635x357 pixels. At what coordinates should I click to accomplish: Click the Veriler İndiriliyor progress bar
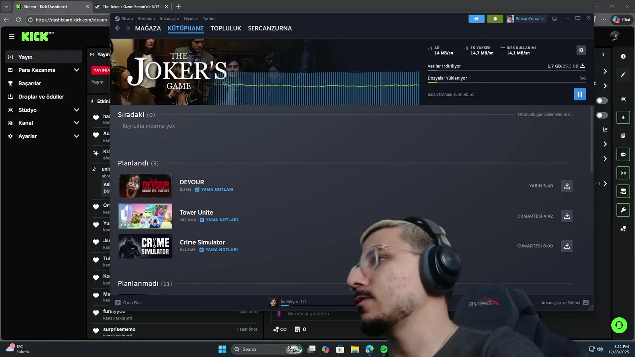pyautogui.click(x=507, y=71)
